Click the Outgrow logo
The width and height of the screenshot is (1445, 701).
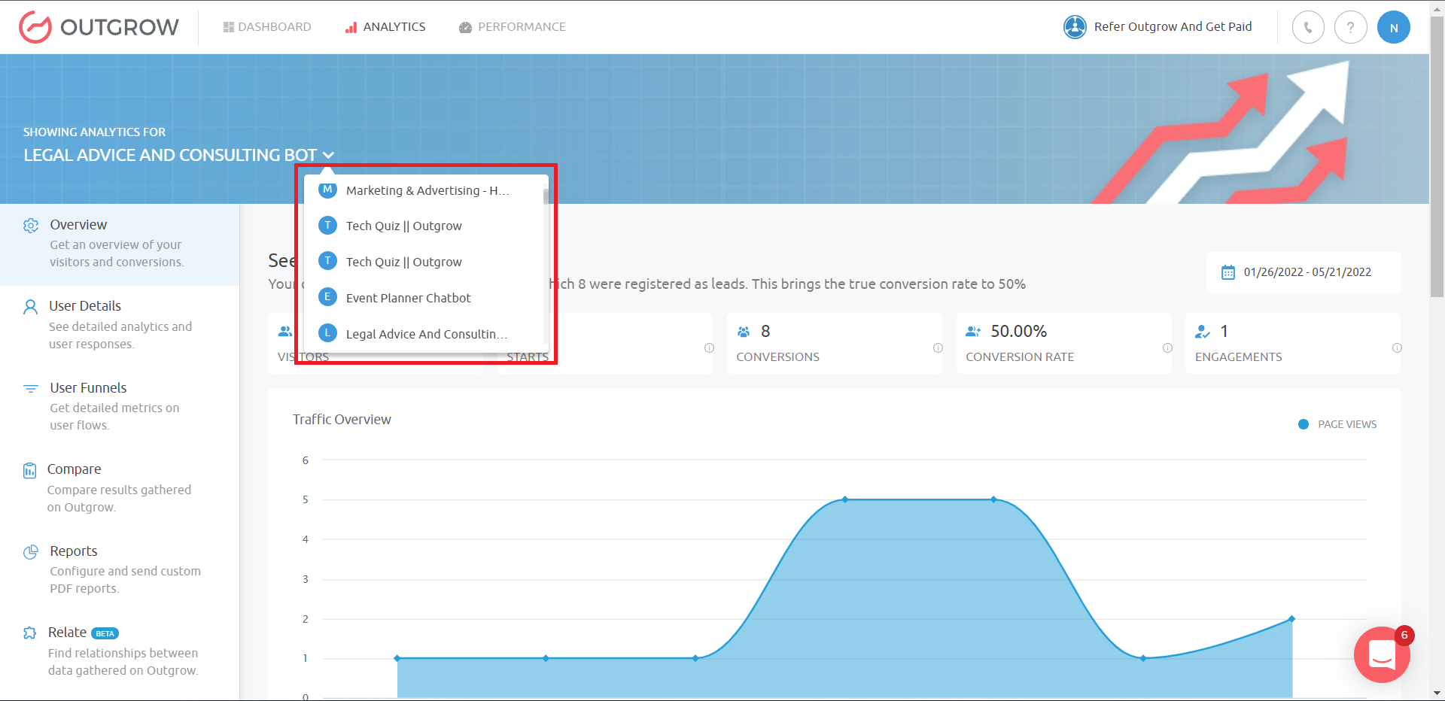pos(99,27)
